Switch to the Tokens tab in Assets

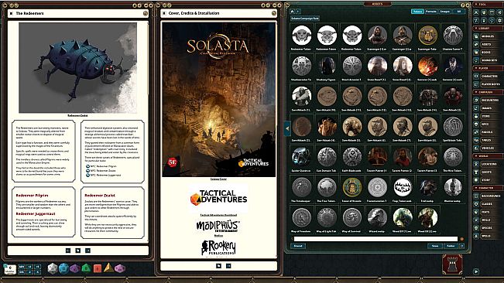pos(417,12)
